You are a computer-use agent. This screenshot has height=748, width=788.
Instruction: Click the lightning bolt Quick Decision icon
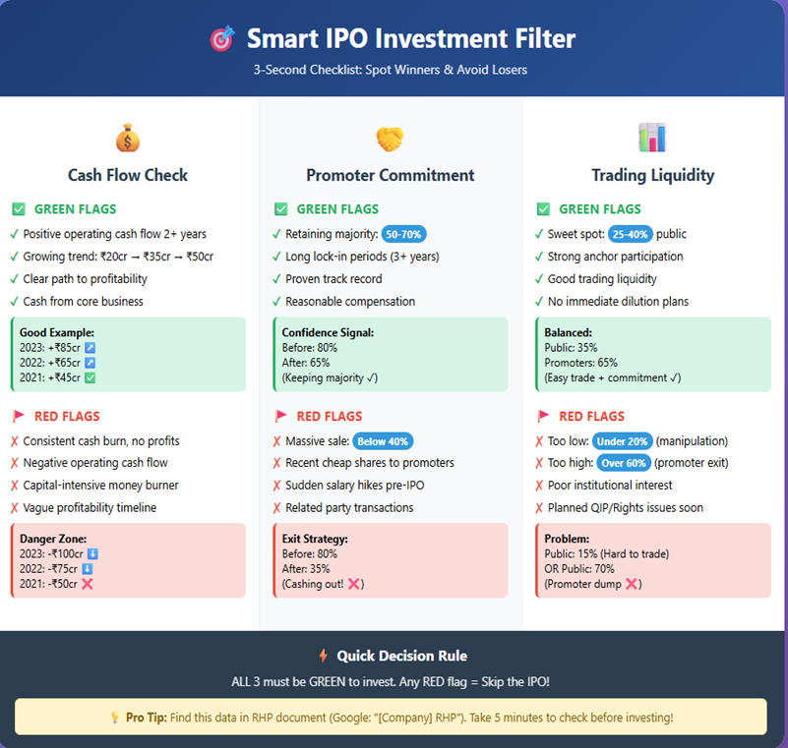pyautogui.click(x=323, y=656)
